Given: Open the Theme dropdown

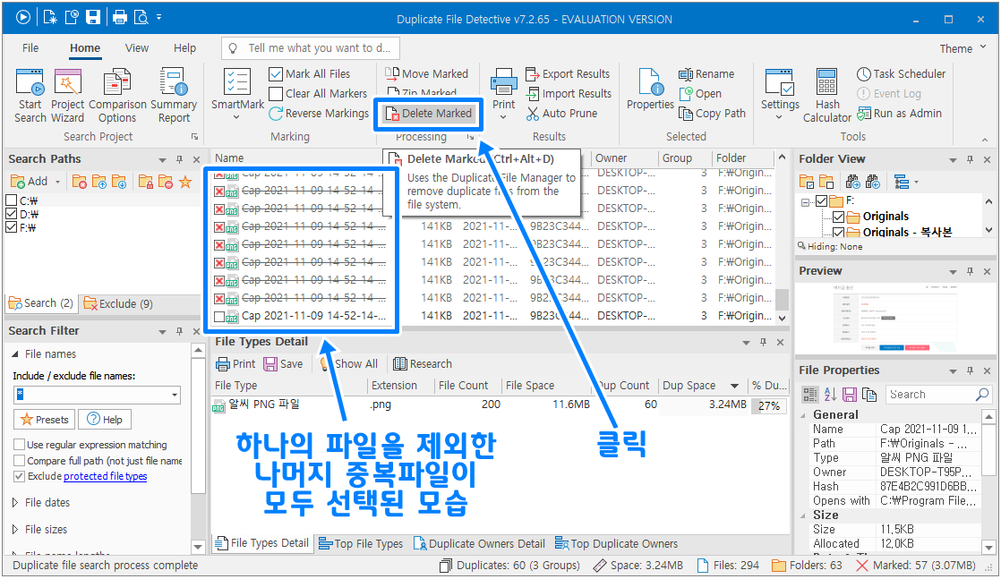Looking at the screenshot, I should (963, 48).
